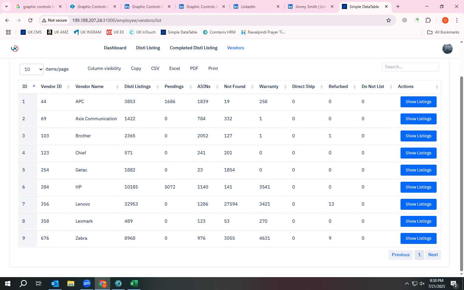
Task: Open the new tab plus button
Action: tap(398, 6)
